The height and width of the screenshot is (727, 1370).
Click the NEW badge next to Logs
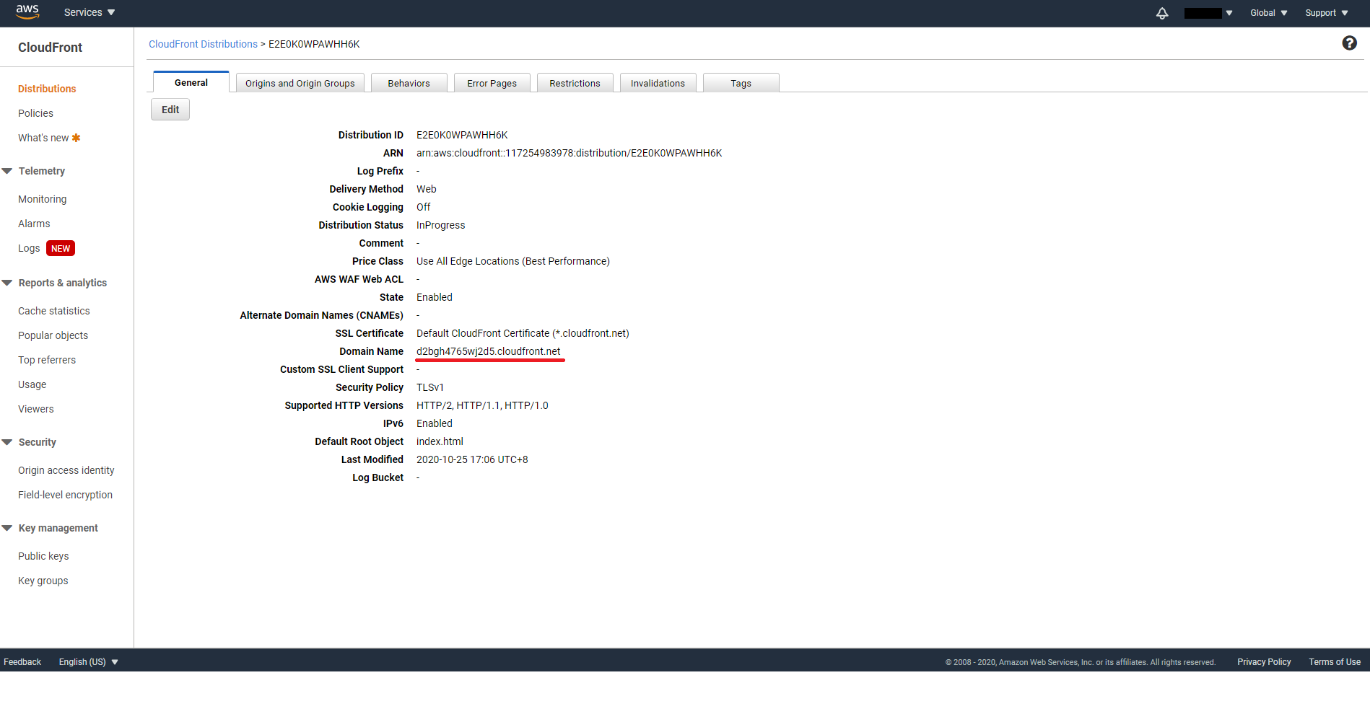click(x=61, y=248)
